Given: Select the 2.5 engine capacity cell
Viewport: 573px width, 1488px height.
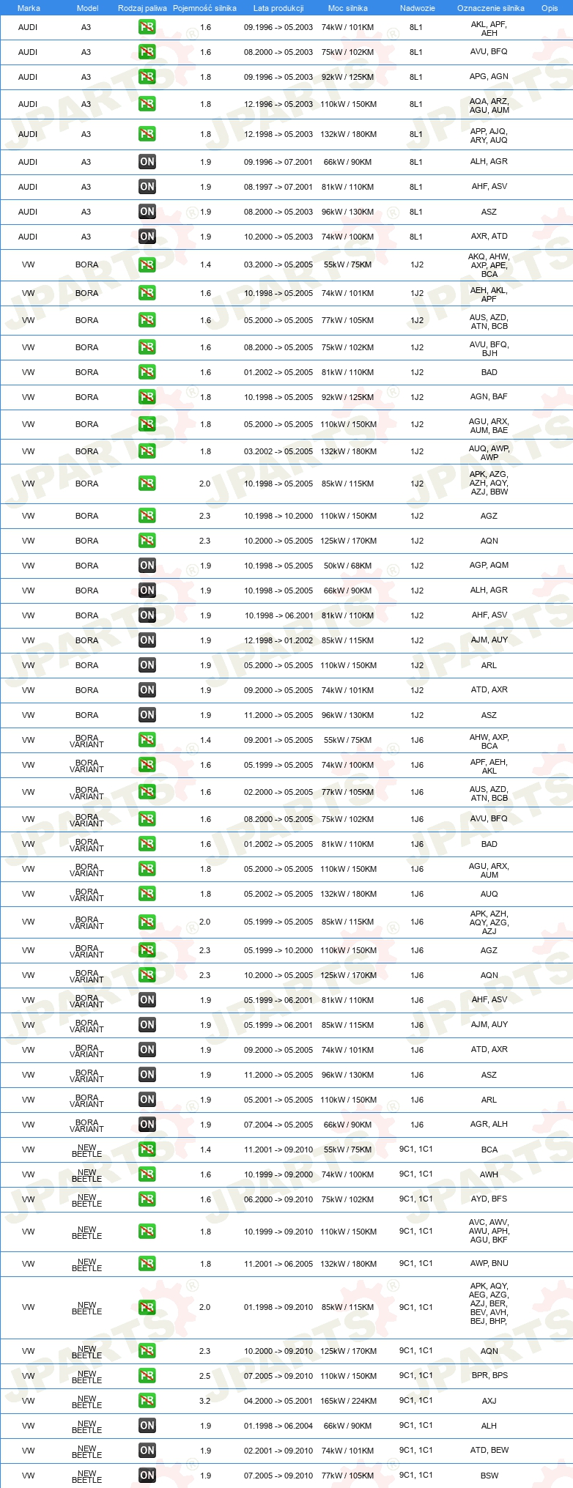Looking at the screenshot, I should [204, 1376].
